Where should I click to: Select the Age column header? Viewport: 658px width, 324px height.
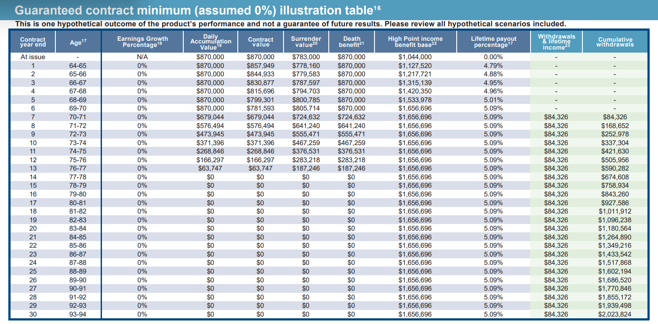pos(77,42)
